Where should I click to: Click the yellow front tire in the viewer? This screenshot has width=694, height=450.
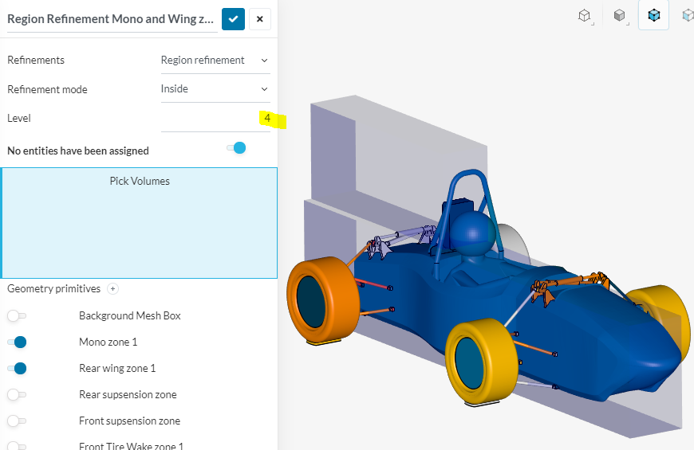tap(482, 362)
